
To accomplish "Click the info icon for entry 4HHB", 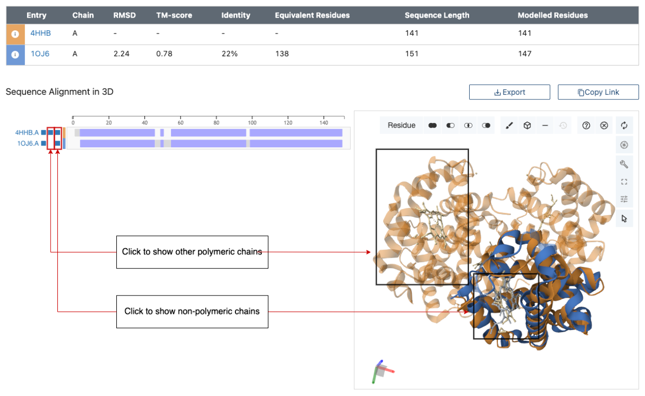I will tap(15, 34).
